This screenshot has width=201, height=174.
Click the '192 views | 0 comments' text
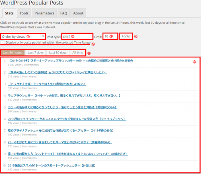tap(22, 123)
